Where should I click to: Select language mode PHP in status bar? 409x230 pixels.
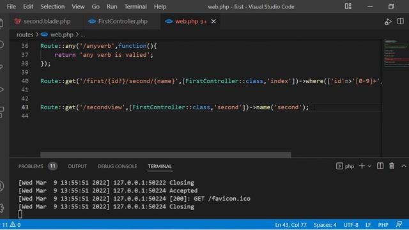coord(383,225)
